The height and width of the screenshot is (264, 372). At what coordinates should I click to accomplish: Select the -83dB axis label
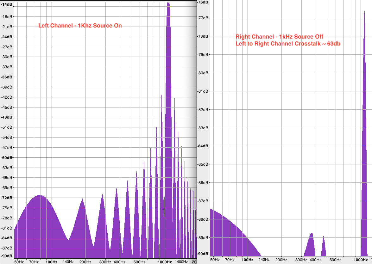(x=203, y=128)
